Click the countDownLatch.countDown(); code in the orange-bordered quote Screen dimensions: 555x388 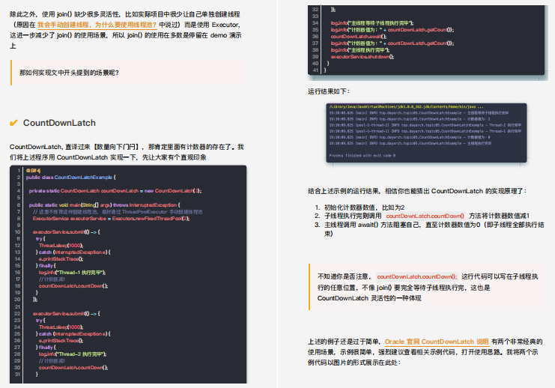click(416, 277)
